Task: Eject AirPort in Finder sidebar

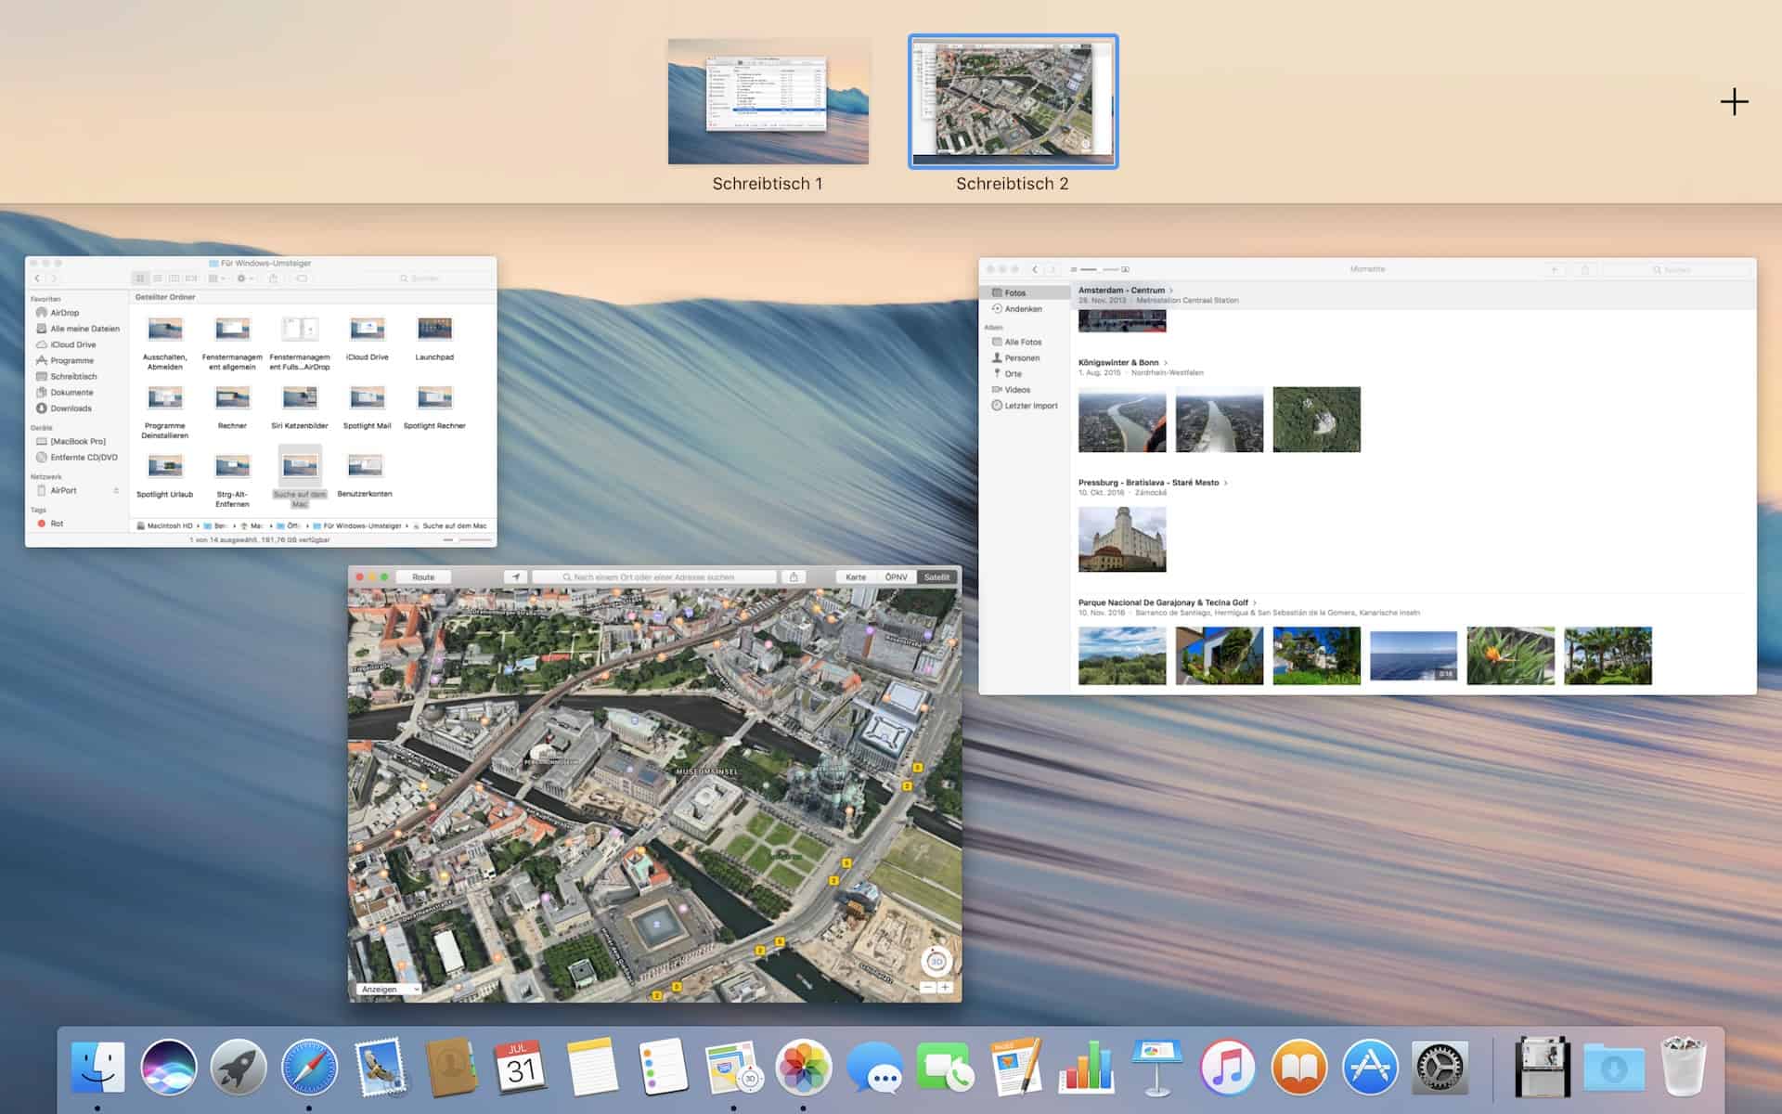Action: (116, 490)
